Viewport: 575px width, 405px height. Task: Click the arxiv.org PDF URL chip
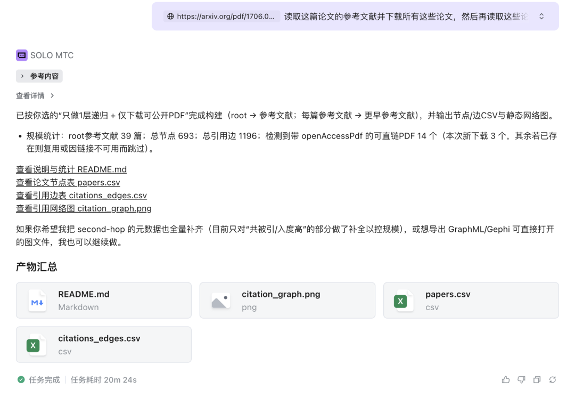pos(221,17)
